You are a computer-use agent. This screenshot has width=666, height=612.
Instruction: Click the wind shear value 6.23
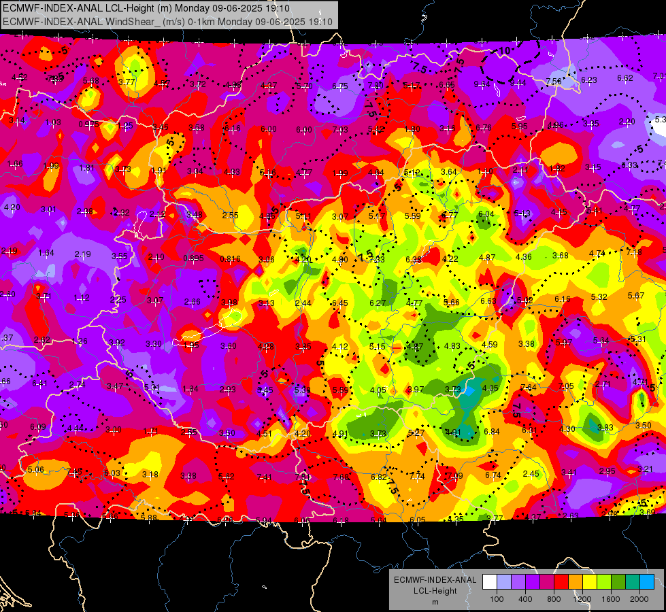point(588,80)
